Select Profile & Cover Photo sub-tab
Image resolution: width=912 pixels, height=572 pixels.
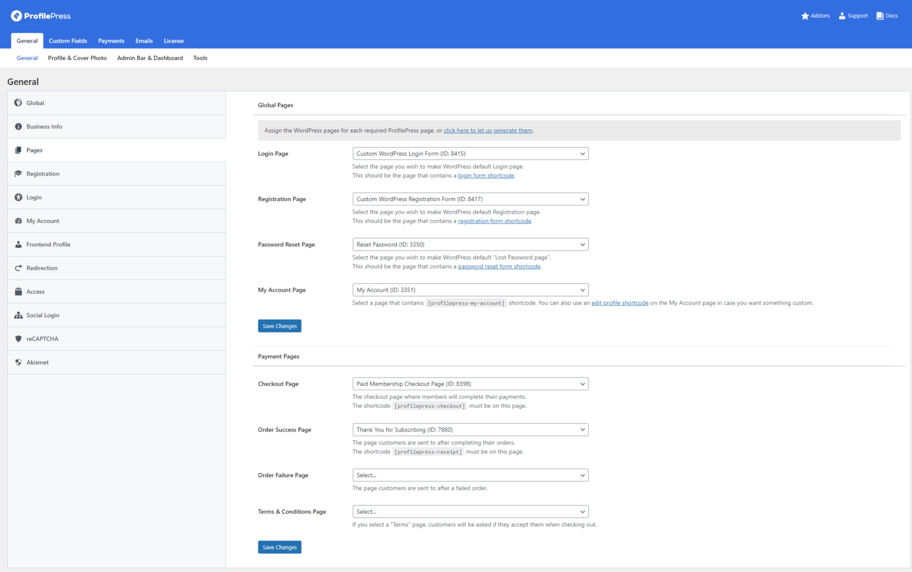pos(77,58)
